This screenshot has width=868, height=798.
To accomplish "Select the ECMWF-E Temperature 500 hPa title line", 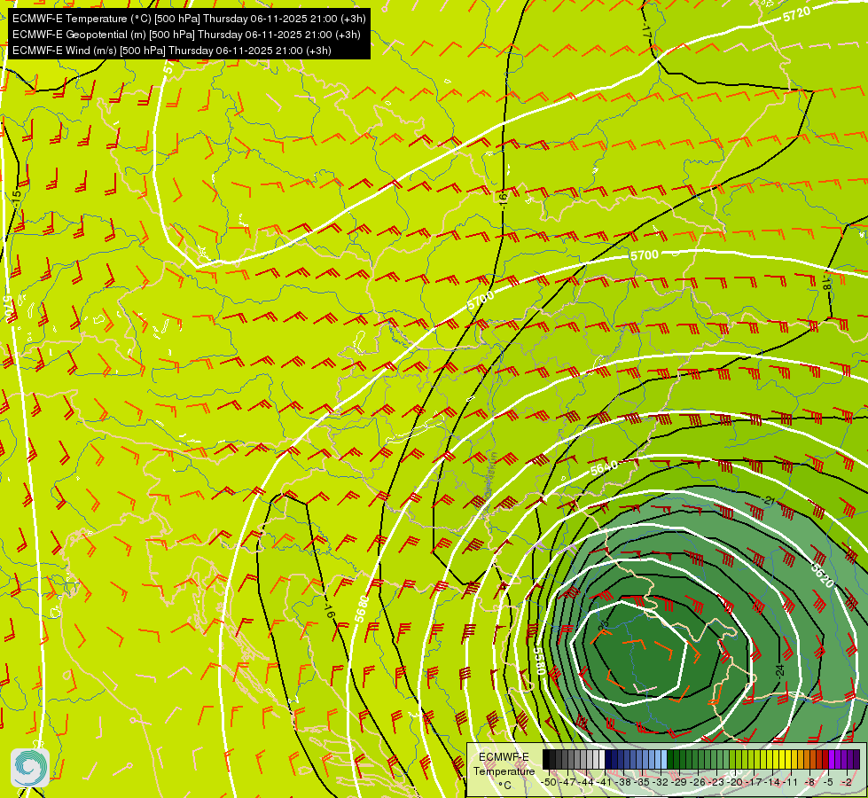I will [x=189, y=19].
